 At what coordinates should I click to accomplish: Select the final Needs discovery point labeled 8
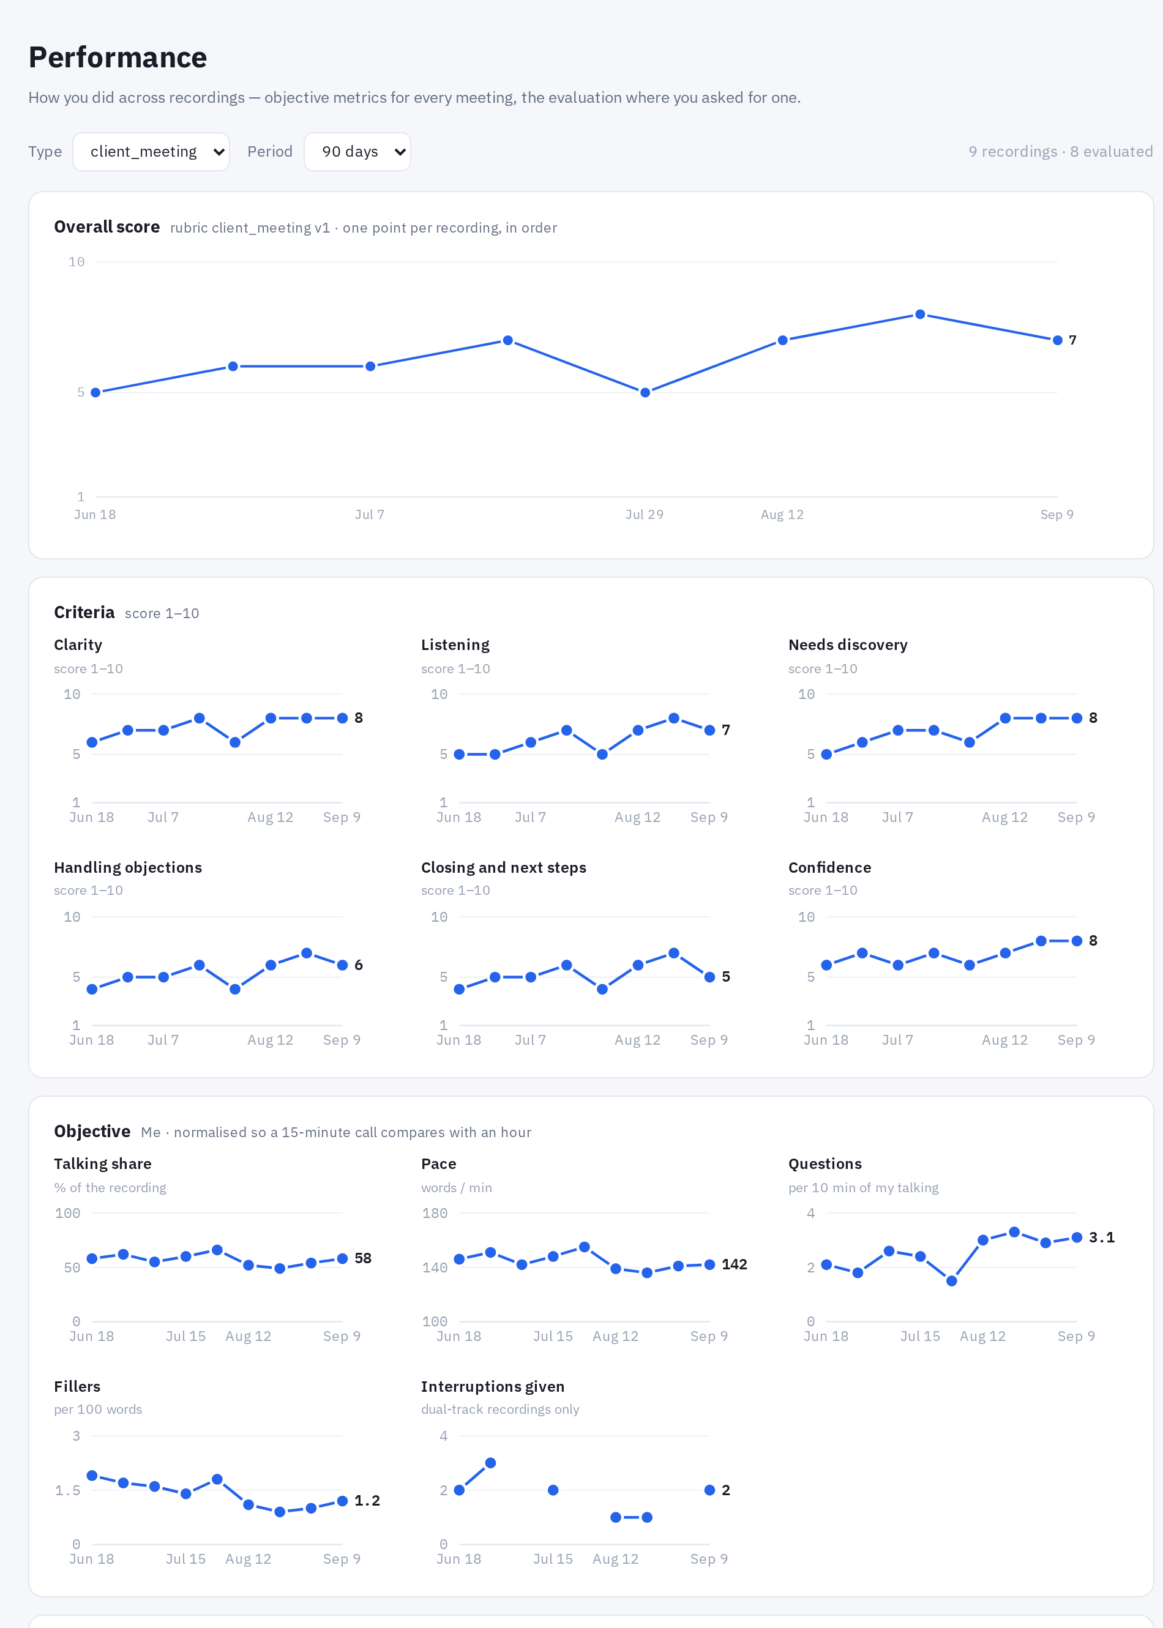pyautogui.click(x=1077, y=718)
